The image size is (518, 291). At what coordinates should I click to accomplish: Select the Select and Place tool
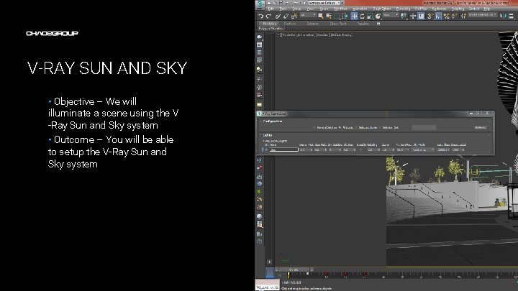(378, 16)
